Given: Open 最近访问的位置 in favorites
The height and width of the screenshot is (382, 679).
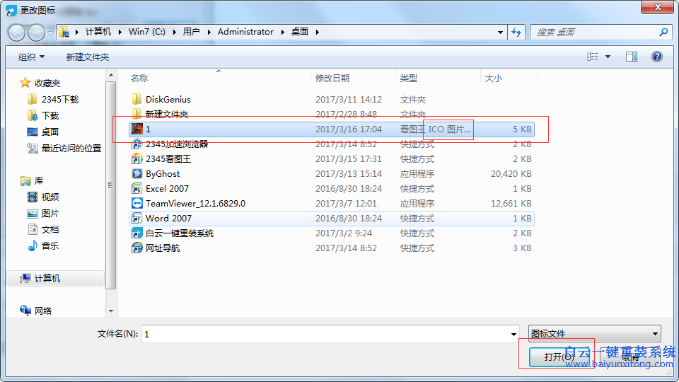Looking at the screenshot, I should pos(71,148).
